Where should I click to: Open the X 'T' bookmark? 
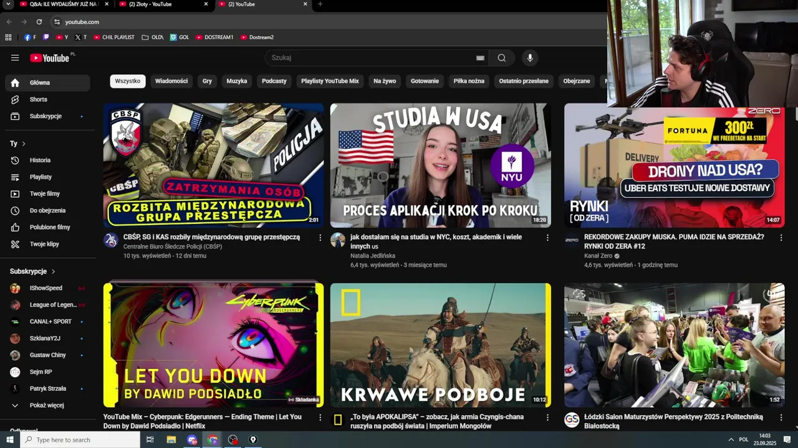80,37
